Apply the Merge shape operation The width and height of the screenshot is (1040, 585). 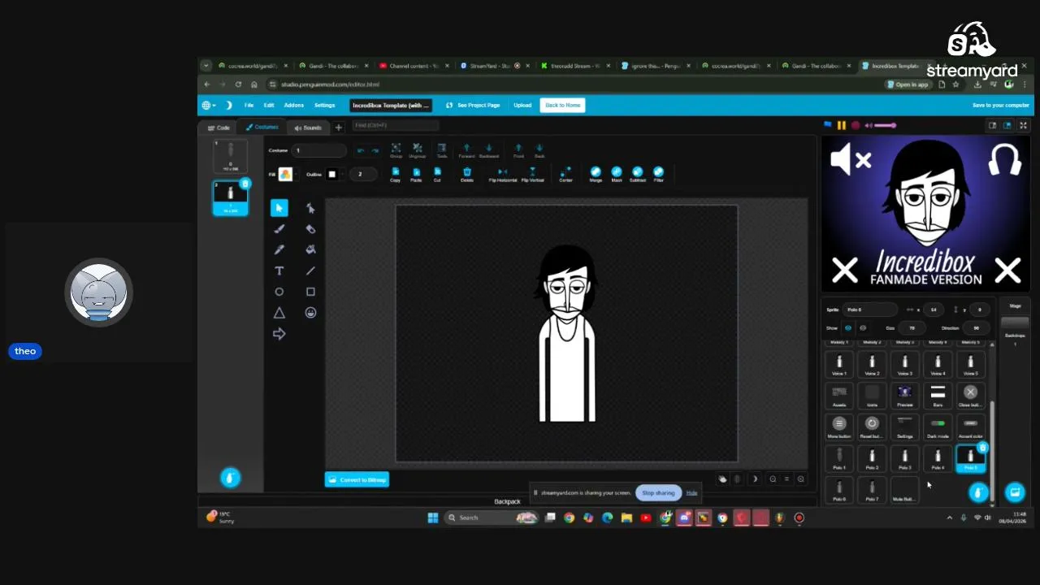tap(596, 174)
